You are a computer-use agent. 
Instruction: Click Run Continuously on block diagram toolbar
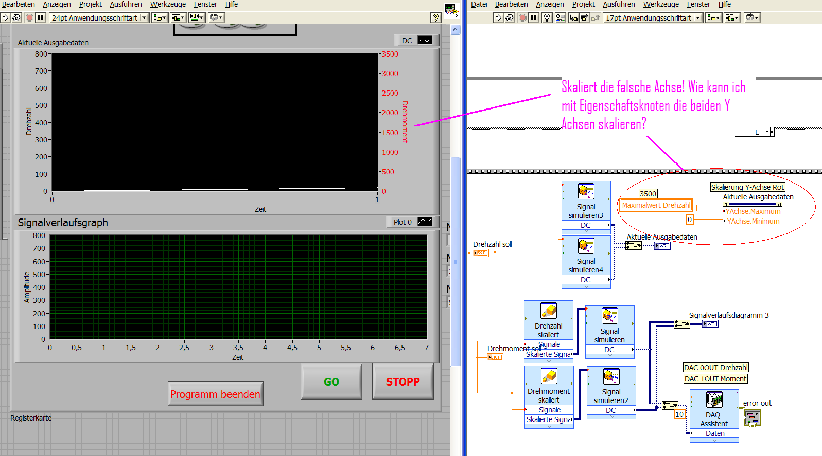[510, 17]
